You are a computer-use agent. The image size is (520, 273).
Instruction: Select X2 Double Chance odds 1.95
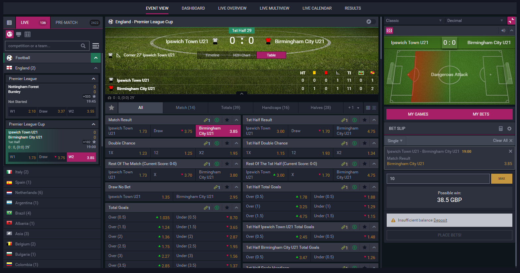click(218, 153)
